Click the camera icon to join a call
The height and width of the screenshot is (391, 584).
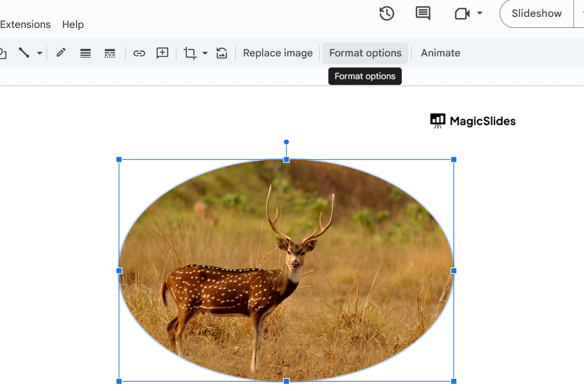[463, 13]
